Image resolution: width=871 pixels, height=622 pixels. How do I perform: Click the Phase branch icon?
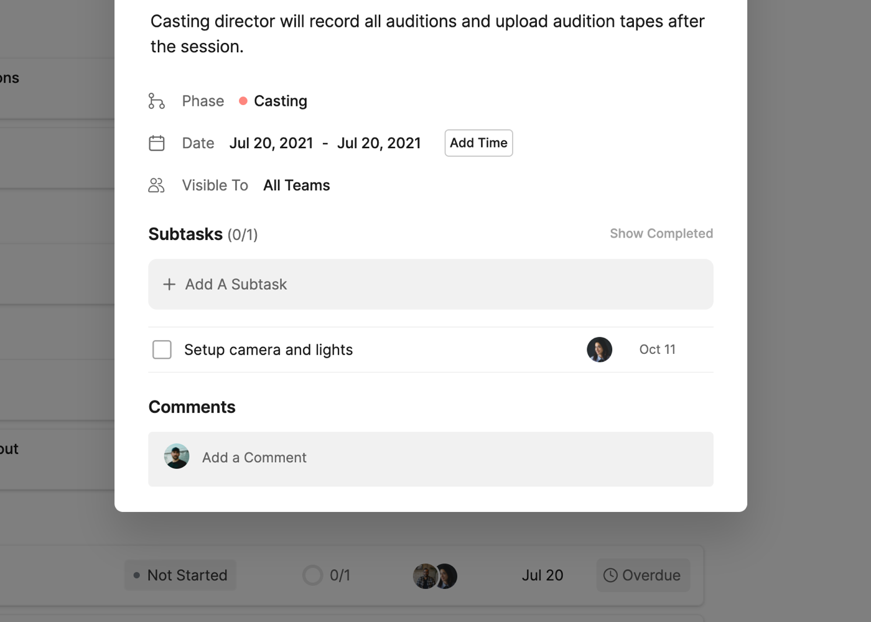[157, 101]
